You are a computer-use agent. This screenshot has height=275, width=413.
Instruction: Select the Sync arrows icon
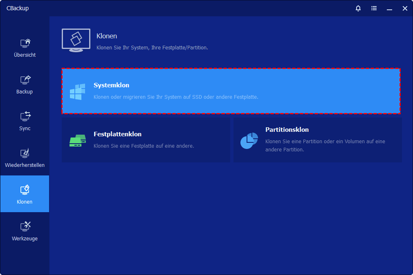click(25, 116)
